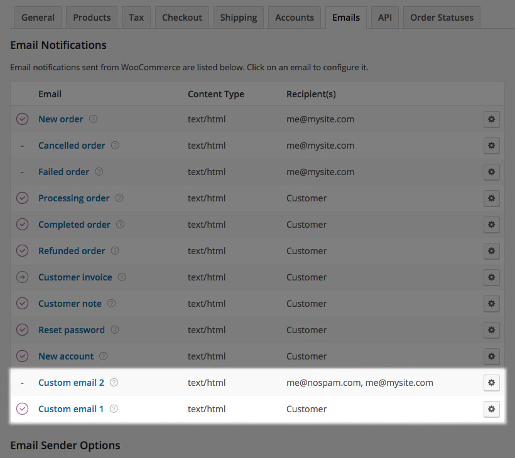Image resolution: width=515 pixels, height=458 pixels.
Task: Open the Order Statuses tab
Action: click(441, 17)
